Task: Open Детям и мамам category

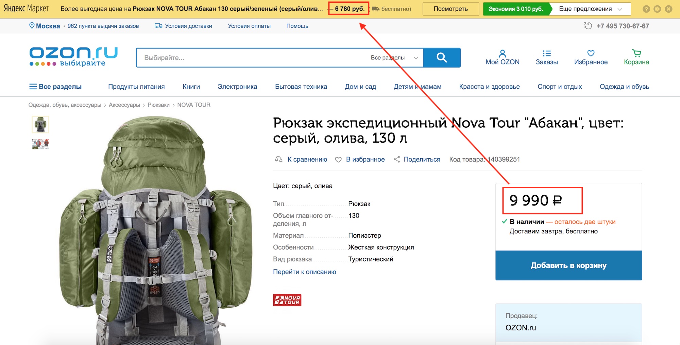Action: 418,87
